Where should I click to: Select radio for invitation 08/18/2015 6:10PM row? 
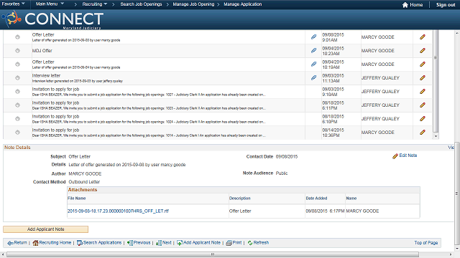click(x=17, y=118)
